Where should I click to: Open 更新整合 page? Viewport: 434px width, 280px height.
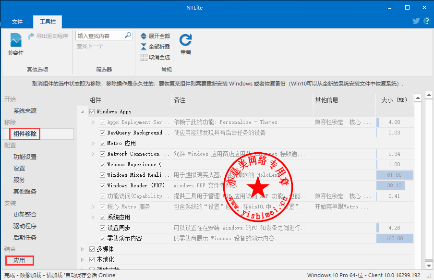pyautogui.click(x=25, y=214)
